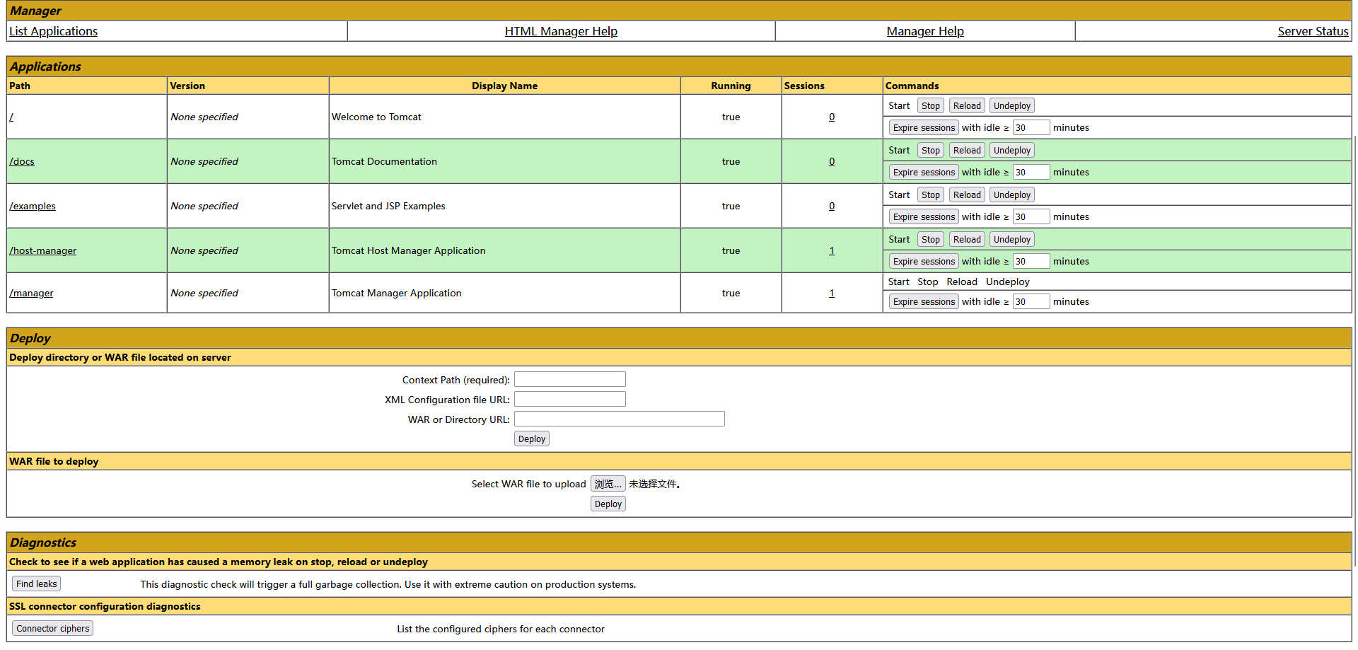Image resolution: width=1358 pixels, height=650 pixels.
Task: Reload the Welcome to Tomcat application
Action: pyautogui.click(x=967, y=105)
